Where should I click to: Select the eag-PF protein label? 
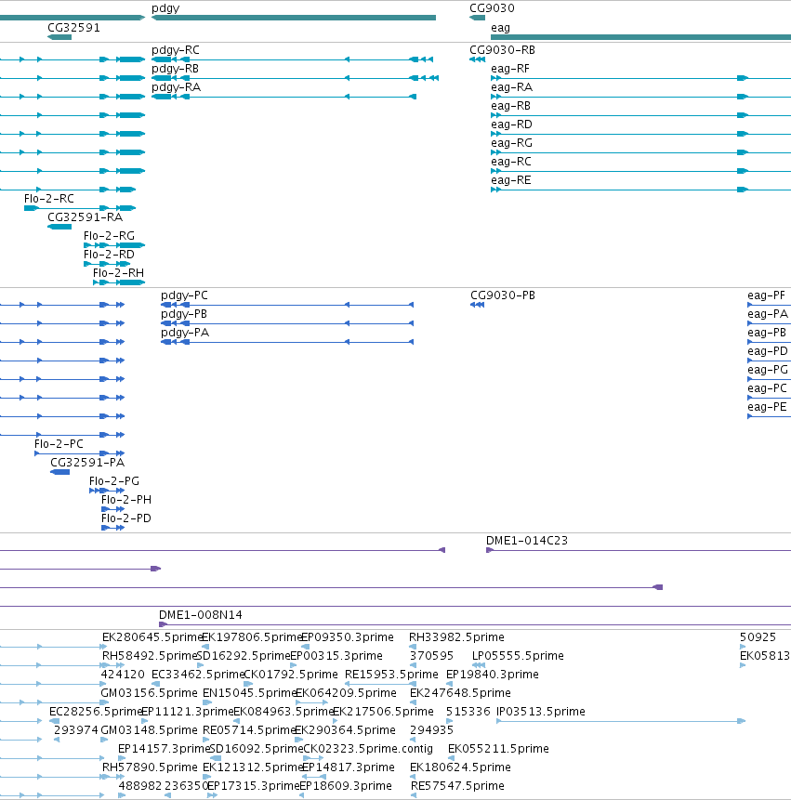pos(766,295)
